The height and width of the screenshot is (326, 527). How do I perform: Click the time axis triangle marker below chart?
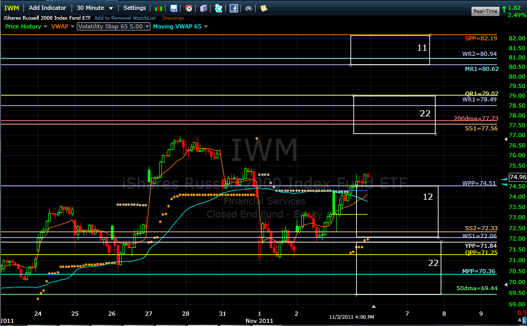[373, 306]
